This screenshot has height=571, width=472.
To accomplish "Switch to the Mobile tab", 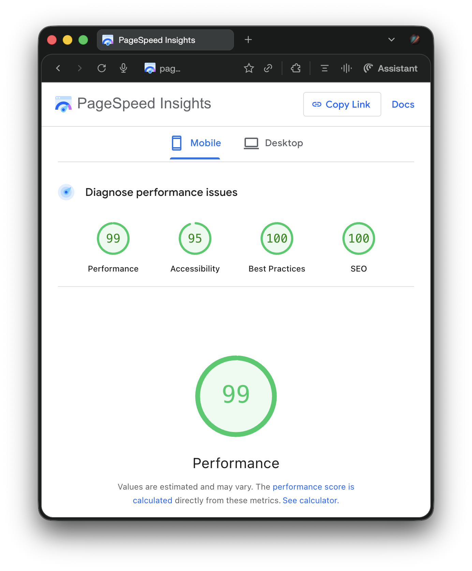I will click(196, 143).
